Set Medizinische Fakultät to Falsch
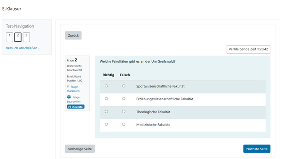283x159 pixels. click(124, 124)
